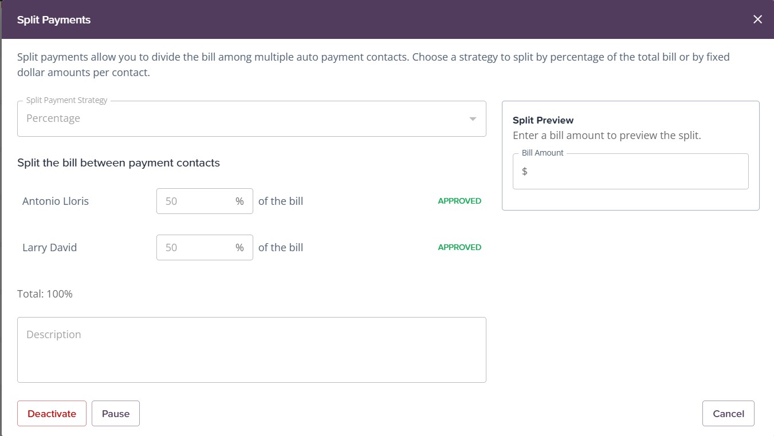774x436 pixels.
Task: Click the Split Preview heading
Action: coord(543,120)
